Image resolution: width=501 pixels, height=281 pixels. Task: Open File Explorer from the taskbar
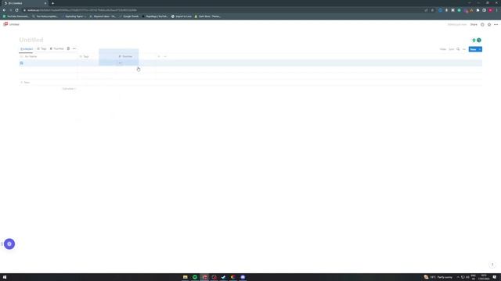[x=185, y=277]
